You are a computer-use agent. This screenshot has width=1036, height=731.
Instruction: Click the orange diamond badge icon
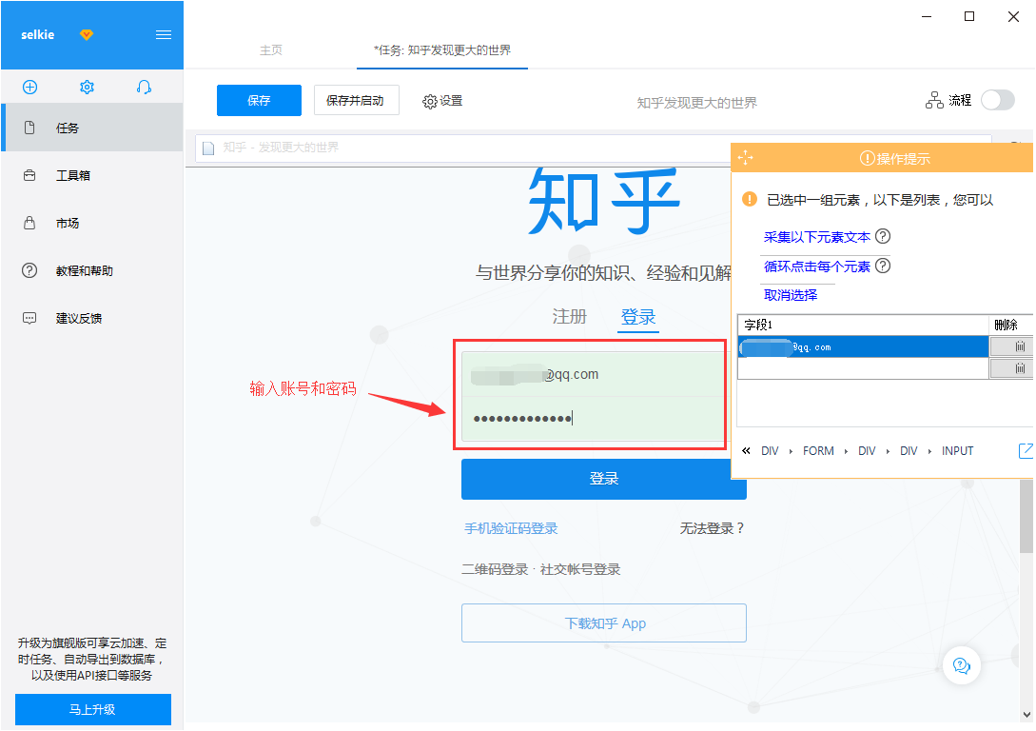pyautogui.click(x=87, y=34)
